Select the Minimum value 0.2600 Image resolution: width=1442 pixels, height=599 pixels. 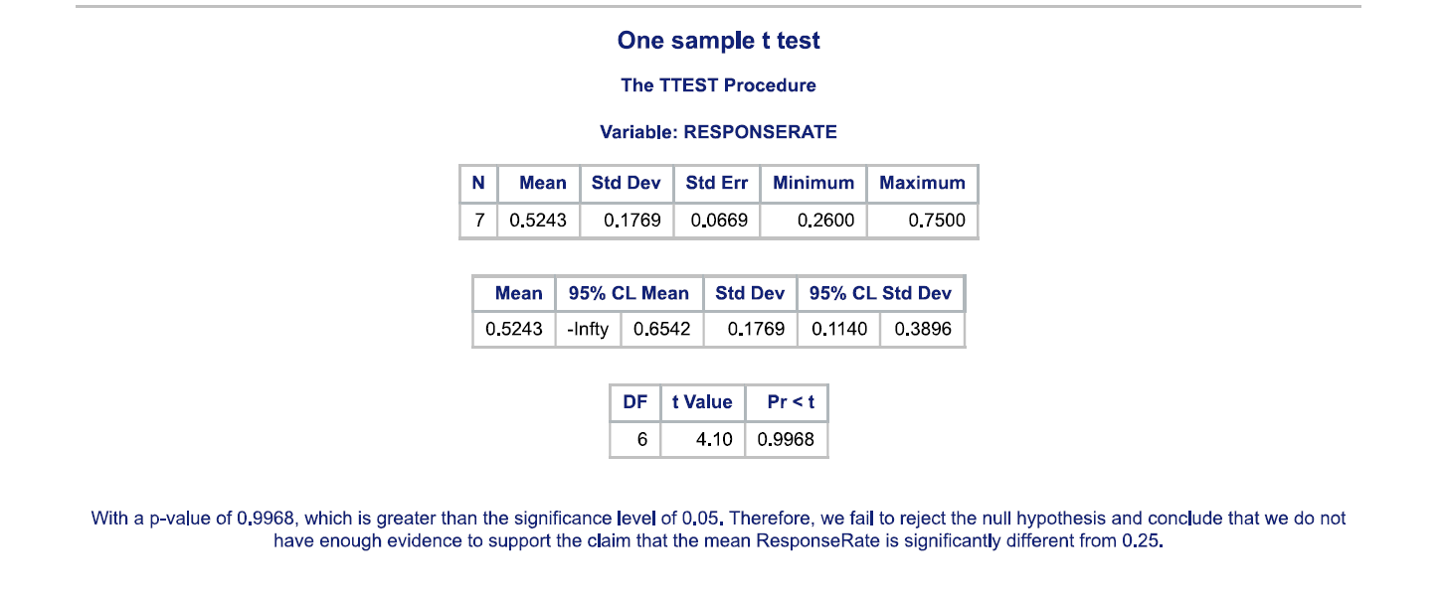(x=825, y=221)
